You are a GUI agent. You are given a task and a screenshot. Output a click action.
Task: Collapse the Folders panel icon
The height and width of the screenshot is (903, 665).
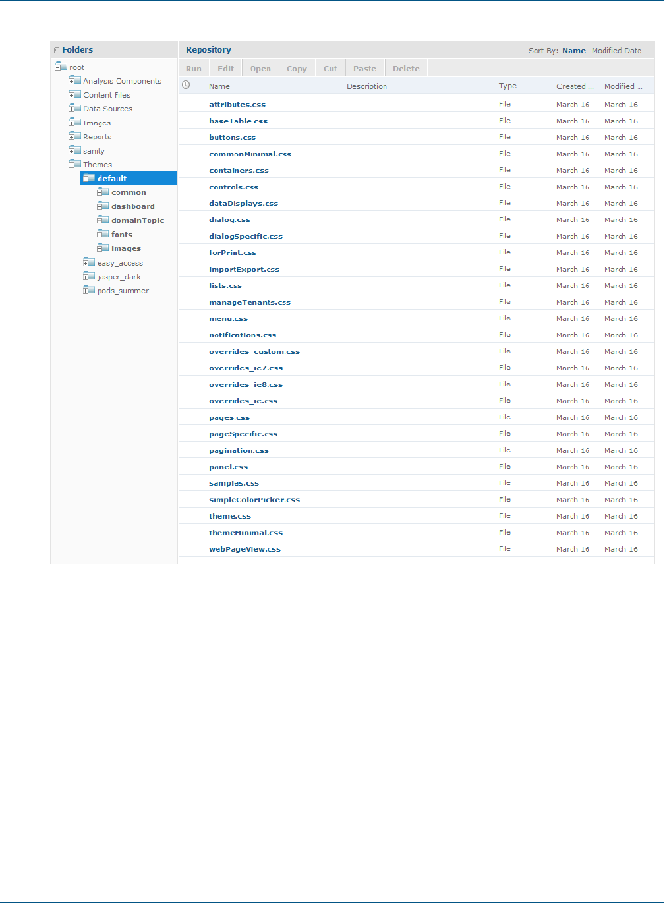pyautogui.click(x=57, y=50)
